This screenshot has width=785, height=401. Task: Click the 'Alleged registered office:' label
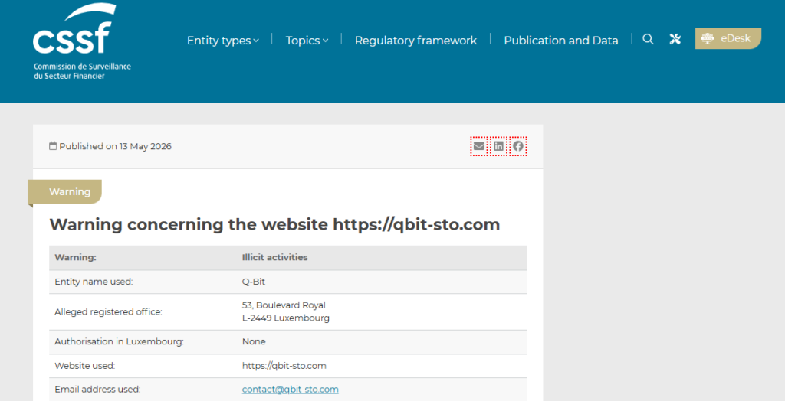(108, 311)
